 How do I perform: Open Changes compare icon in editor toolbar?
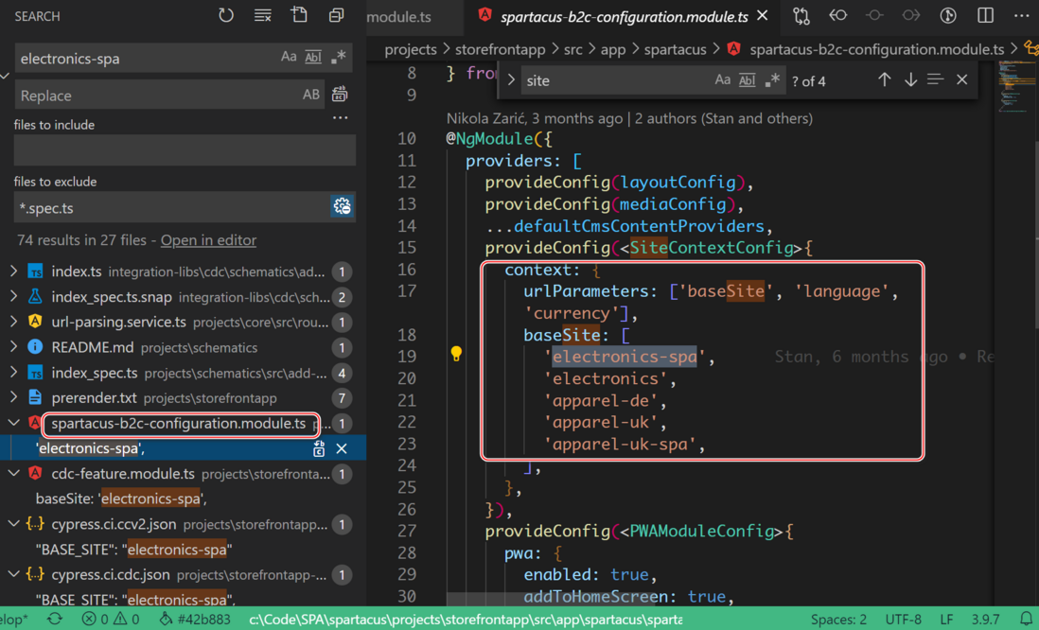[801, 15]
